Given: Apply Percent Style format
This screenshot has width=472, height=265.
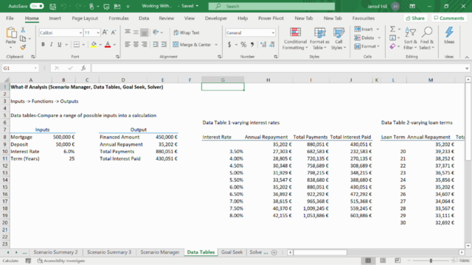Looking at the screenshot, I should click(x=243, y=45).
